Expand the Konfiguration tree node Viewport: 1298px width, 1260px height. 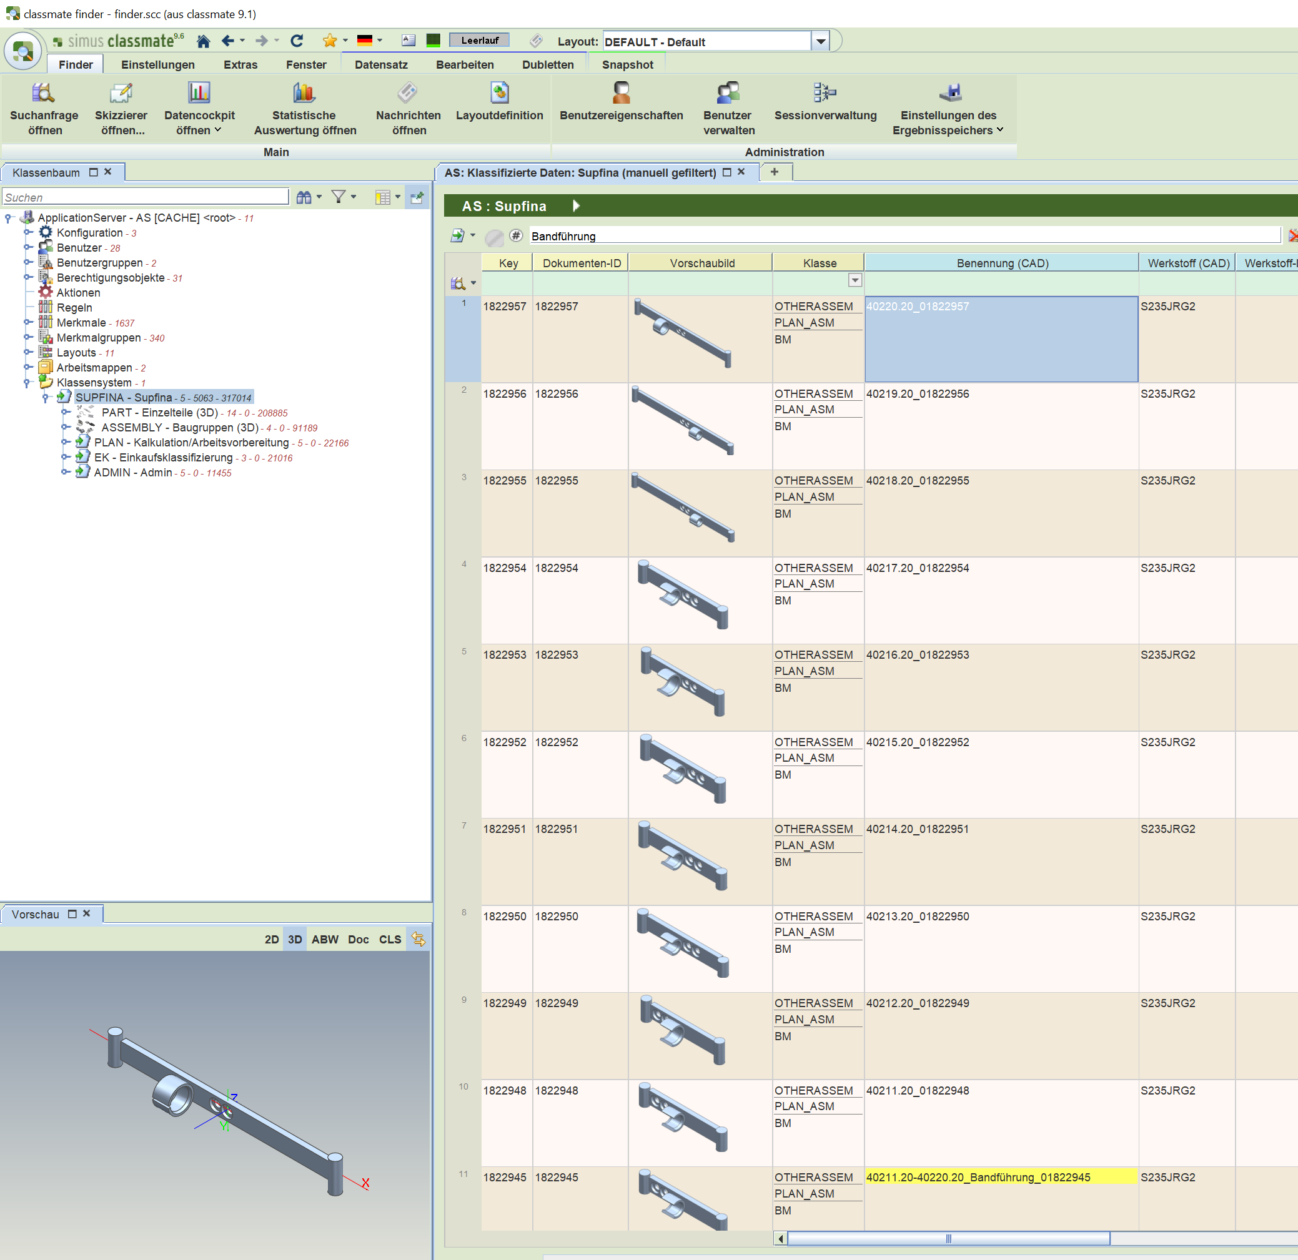(29, 232)
